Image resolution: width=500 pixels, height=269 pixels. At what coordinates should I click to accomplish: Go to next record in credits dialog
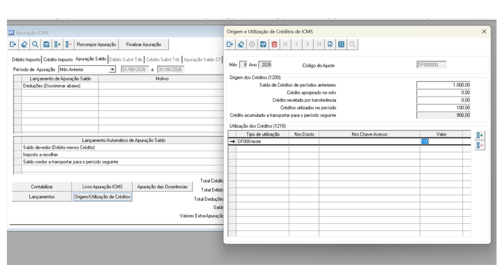pyautogui.click(x=308, y=45)
